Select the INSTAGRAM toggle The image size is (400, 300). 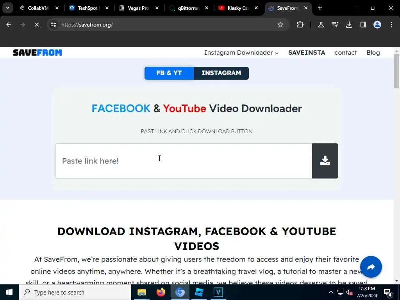(x=221, y=73)
